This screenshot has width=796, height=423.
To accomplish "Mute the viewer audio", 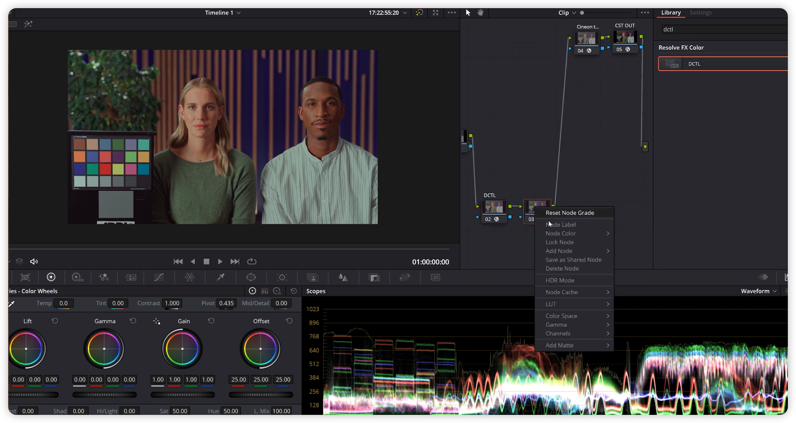I will click(x=34, y=261).
